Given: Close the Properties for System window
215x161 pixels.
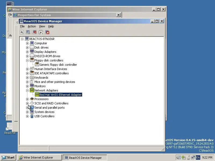Looking at the screenshot, I should pyautogui.click(x=118, y=15).
